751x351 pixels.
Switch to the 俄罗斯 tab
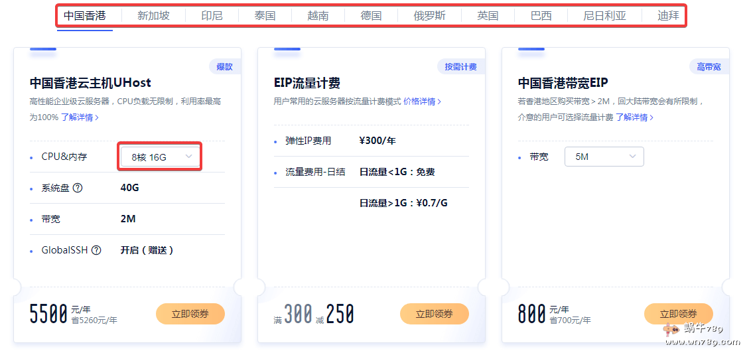point(430,16)
